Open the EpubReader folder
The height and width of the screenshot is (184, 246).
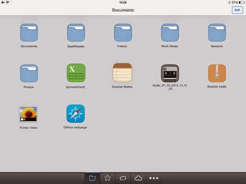(76, 33)
